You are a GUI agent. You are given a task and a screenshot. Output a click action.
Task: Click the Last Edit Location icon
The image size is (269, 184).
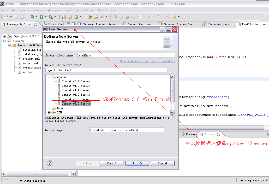pos(168,17)
